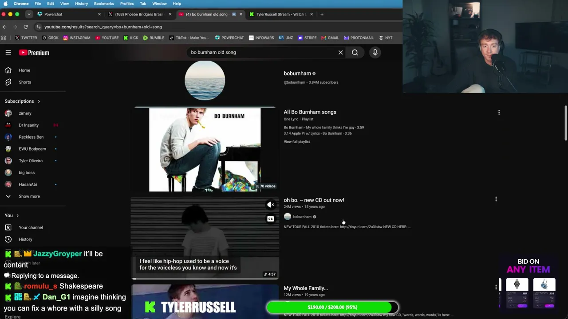Open the PROTONMAIL bookmark

(x=359, y=38)
